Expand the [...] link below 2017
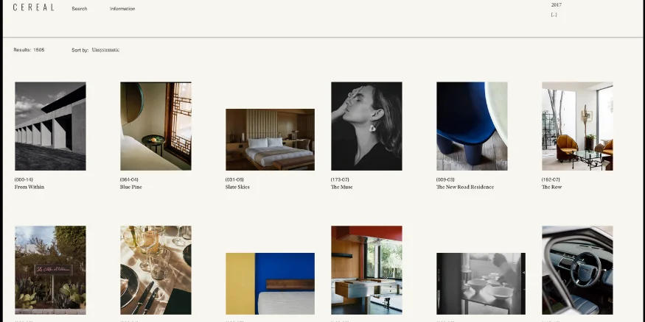 click(554, 15)
